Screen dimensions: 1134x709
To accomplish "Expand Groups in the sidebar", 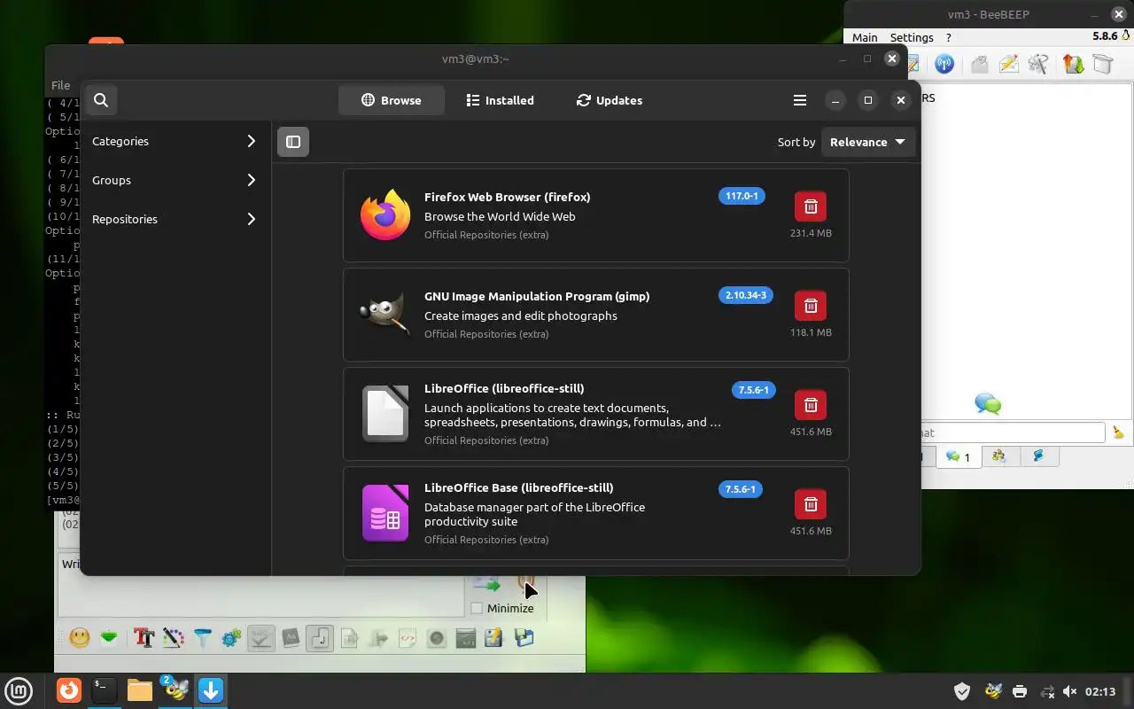I will [175, 180].
